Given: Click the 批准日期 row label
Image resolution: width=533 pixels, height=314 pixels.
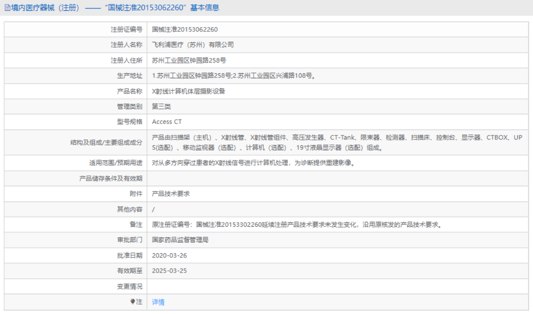Looking at the screenshot, I should tap(130, 256).
